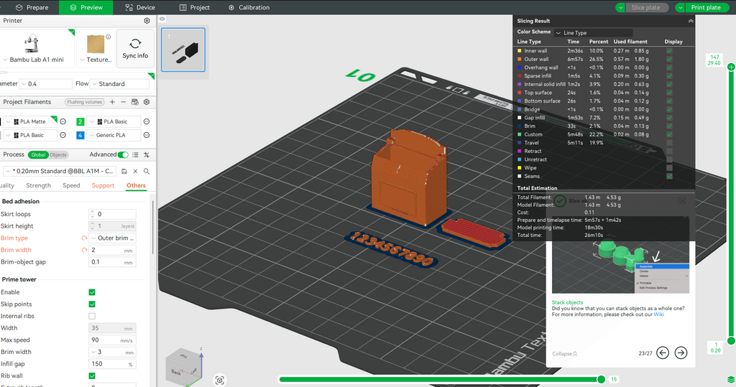The image size is (736, 387).
Task: Open Print plate dropdown arrow
Action: tap(680, 7)
